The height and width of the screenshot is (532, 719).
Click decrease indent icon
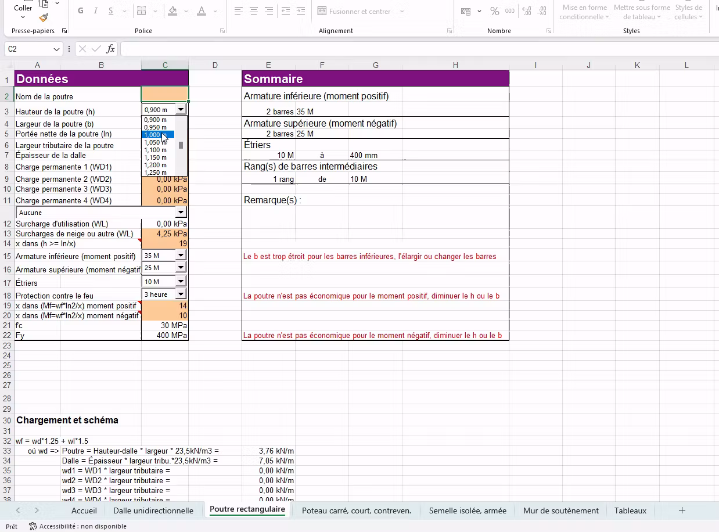[285, 11]
